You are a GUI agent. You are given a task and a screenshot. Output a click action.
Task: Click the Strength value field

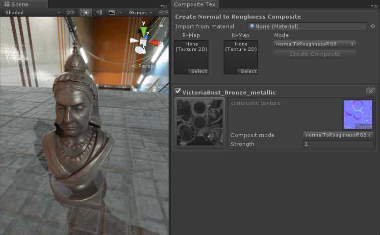(338, 144)
